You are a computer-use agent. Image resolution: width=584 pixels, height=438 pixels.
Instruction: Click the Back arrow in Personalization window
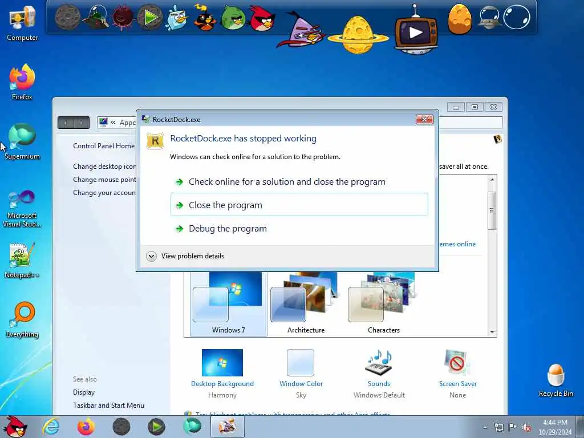pos(66,122)
